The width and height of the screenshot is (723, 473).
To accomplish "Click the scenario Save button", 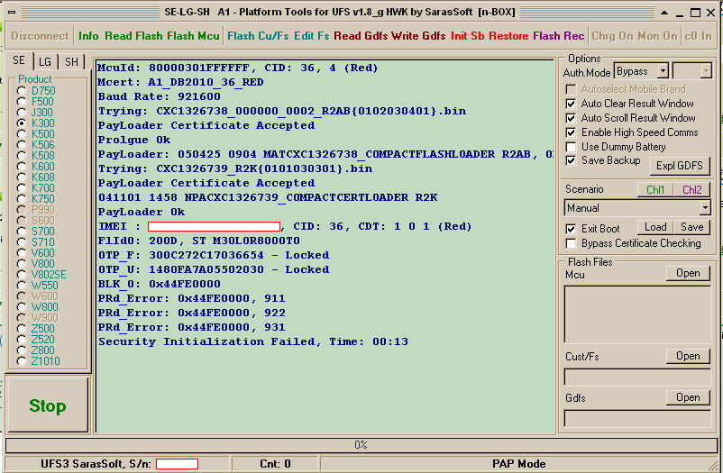I will pyautogui.click(x=691, y=227).
